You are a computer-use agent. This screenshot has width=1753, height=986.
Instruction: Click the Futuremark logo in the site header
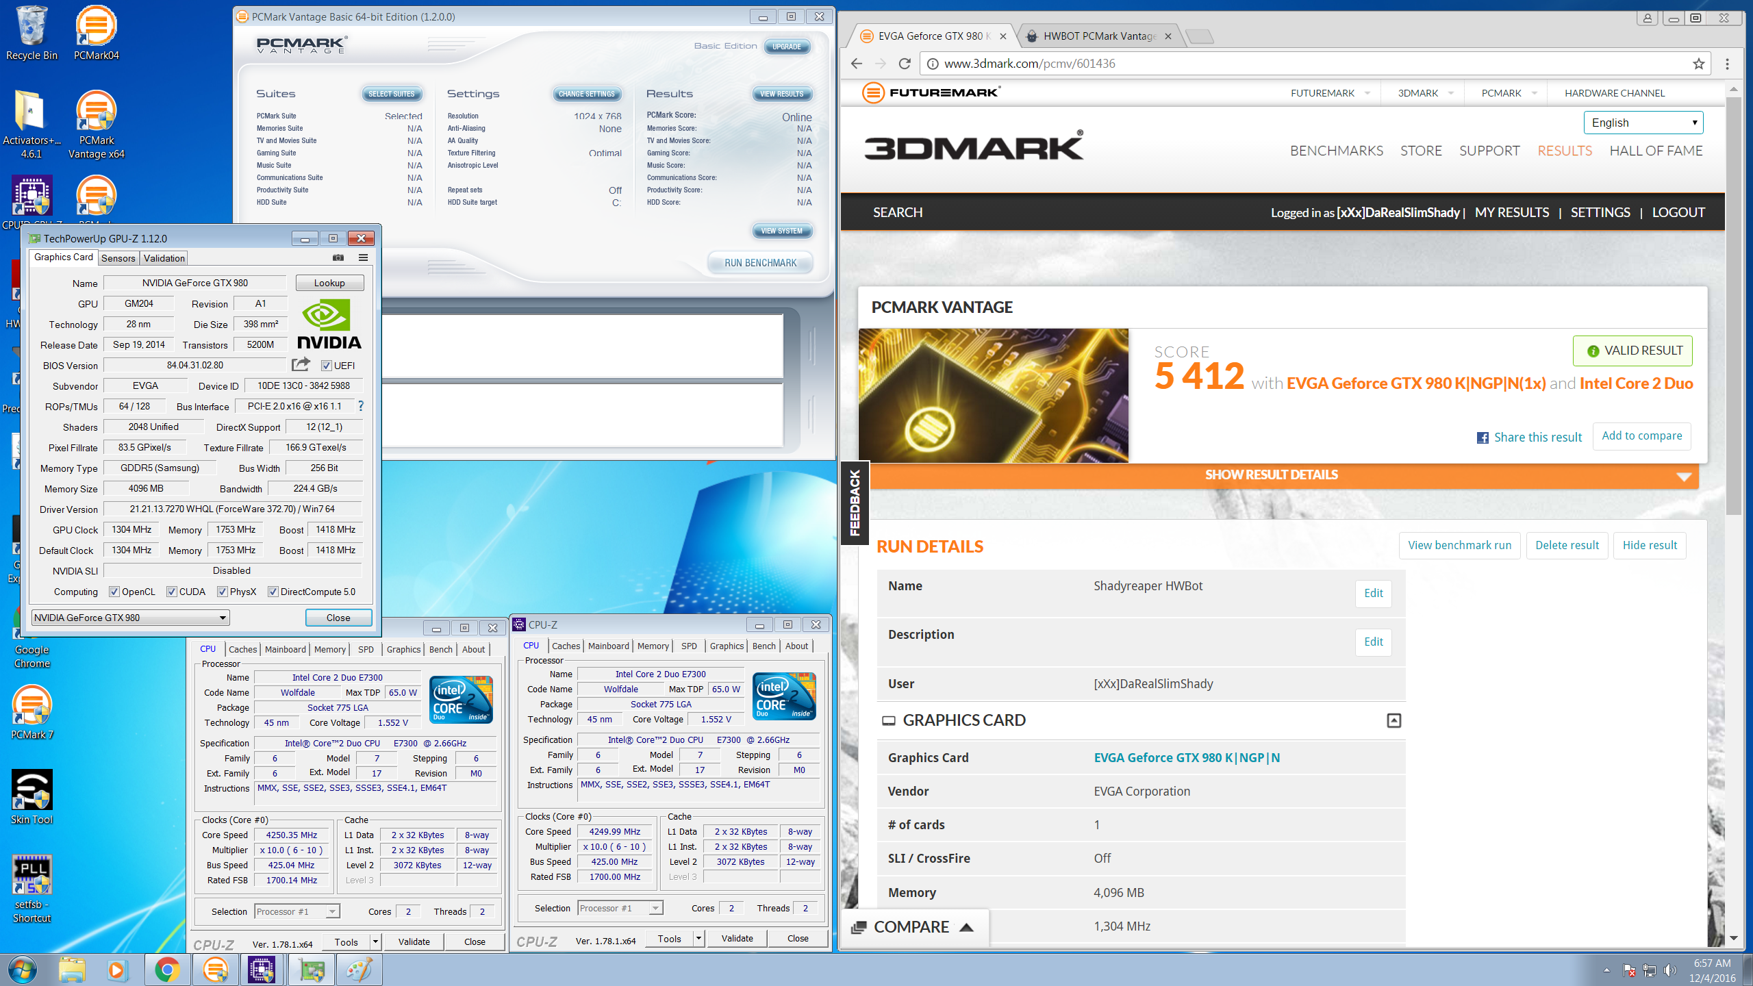(x=931, y=92)
